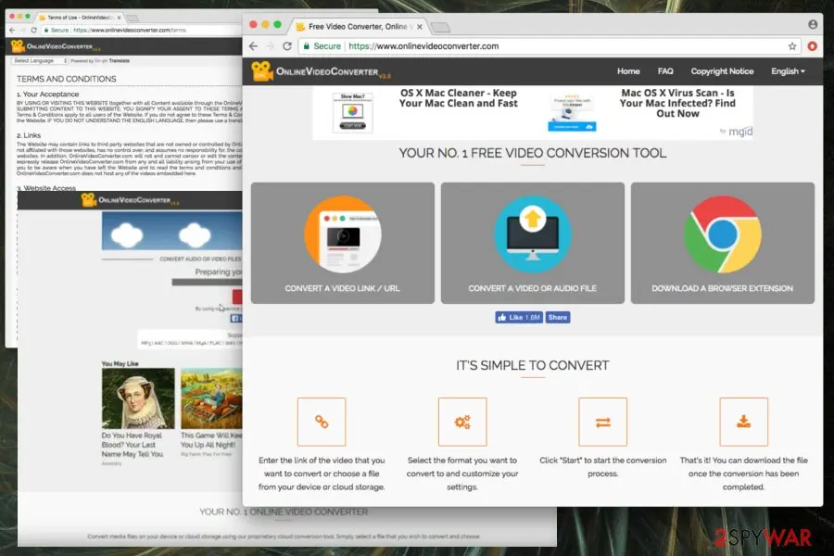Choose Download a Browser Extension
The width and height of the screenshot is (834, 556).
click(x=722, y=243)
